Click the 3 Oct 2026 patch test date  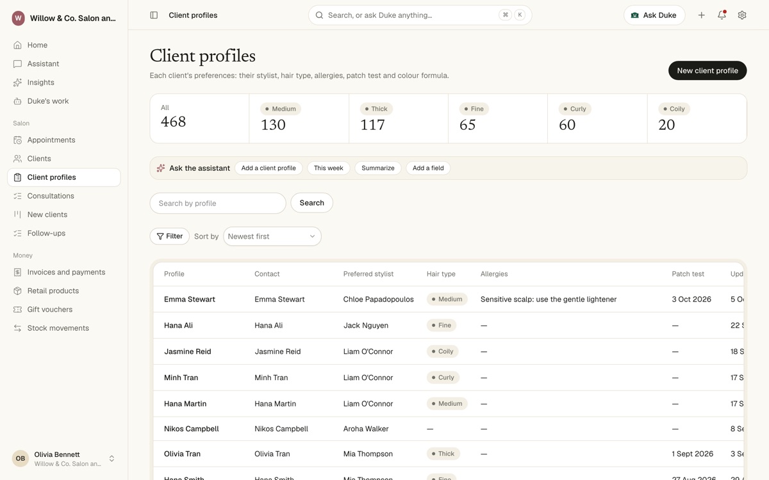point(691,300)
